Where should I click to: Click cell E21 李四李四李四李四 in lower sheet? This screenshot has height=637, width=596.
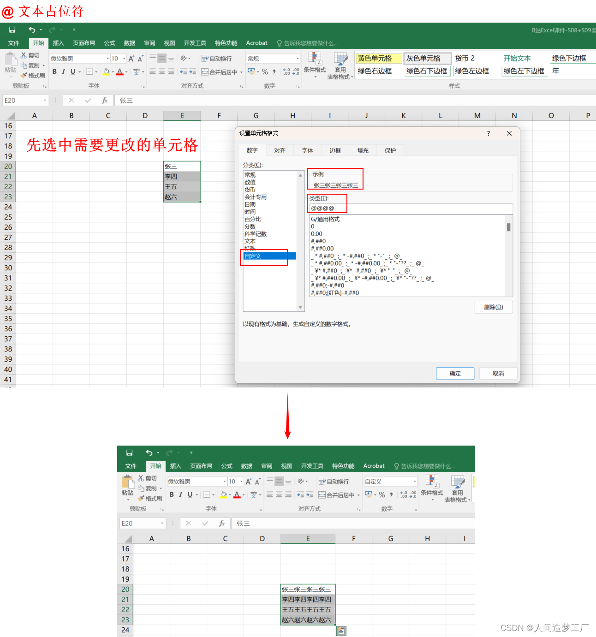[308, 600]
